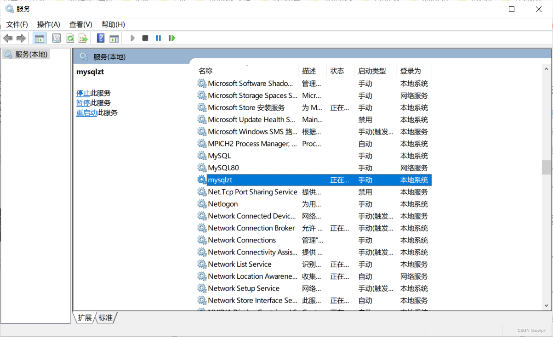Screen dimensions: 553x337
Task: Toggle the show/hide action pane icon
Action: point(114,38)
